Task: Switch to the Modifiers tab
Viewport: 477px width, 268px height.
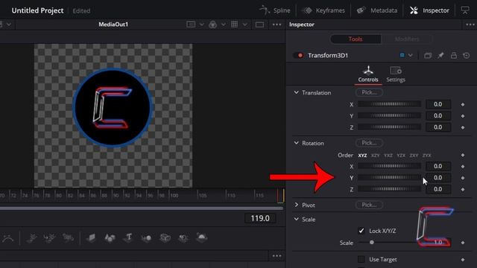Action: (x=406, y=39)
